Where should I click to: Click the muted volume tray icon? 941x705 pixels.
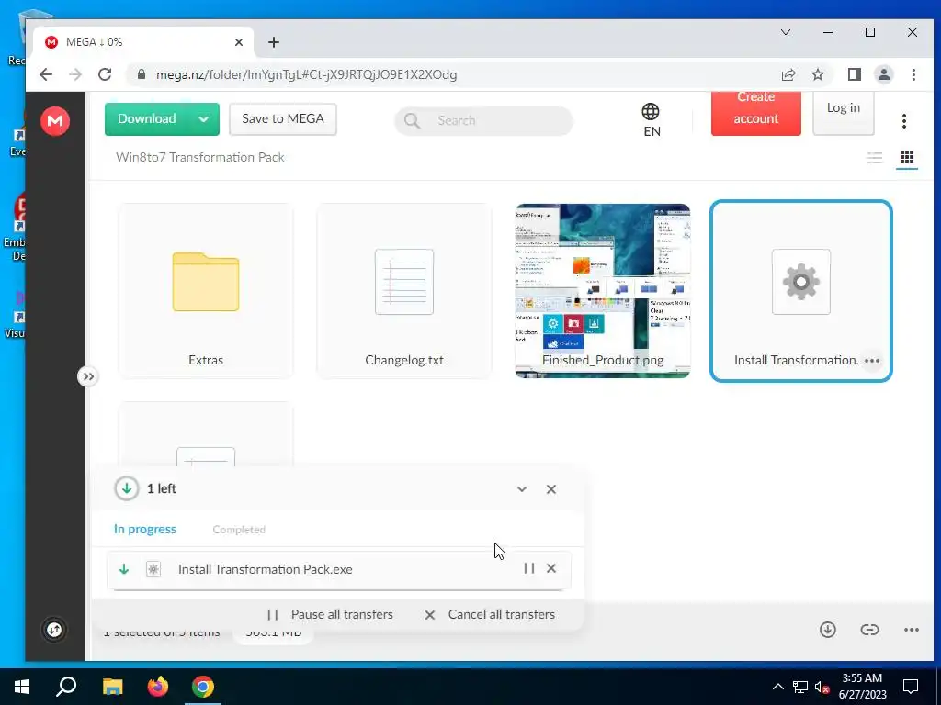pos(822,687)
